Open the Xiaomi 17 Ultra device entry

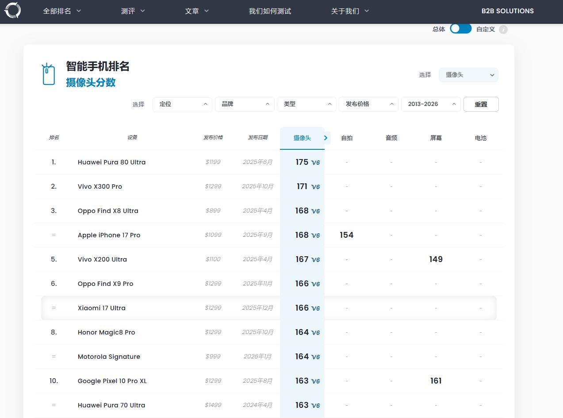(x=102, y=308)
